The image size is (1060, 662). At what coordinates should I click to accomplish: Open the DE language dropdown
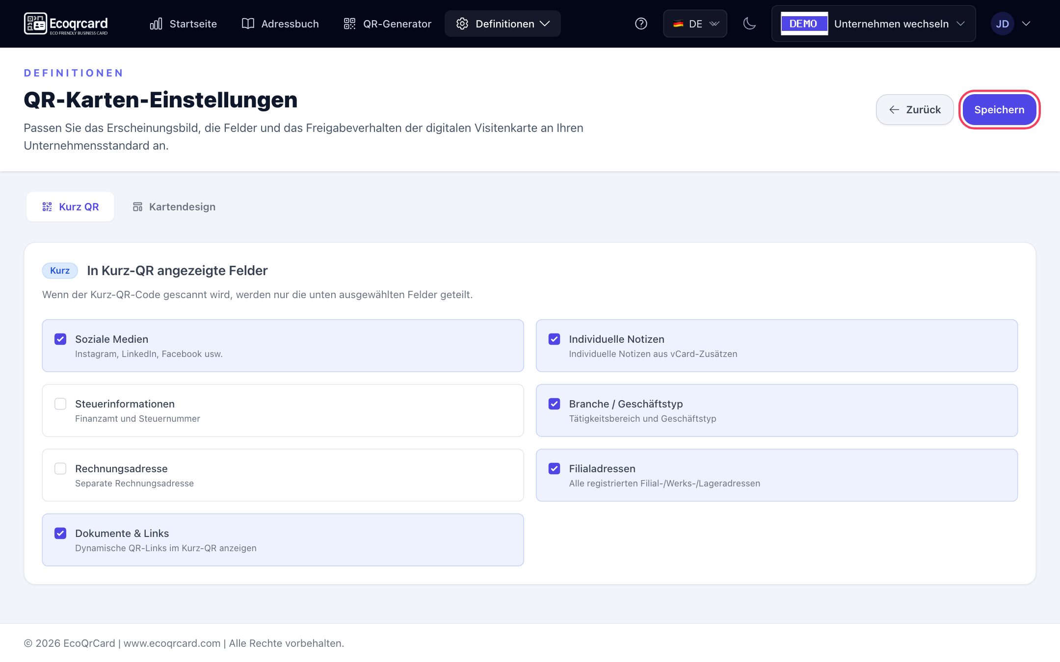695,24
